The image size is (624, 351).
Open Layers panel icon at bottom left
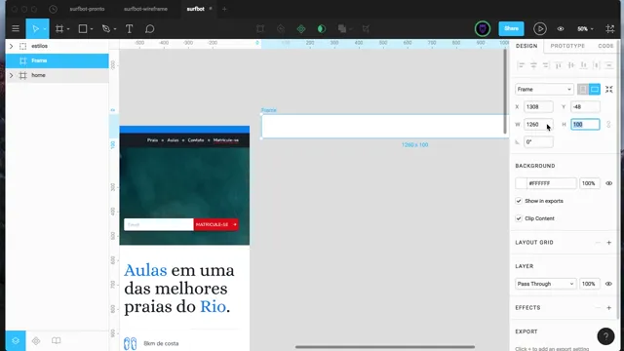pos(16,340)
